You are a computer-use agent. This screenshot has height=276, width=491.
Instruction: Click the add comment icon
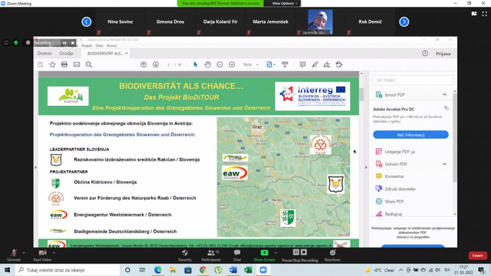pyautogui.click(x=302, y=64)
